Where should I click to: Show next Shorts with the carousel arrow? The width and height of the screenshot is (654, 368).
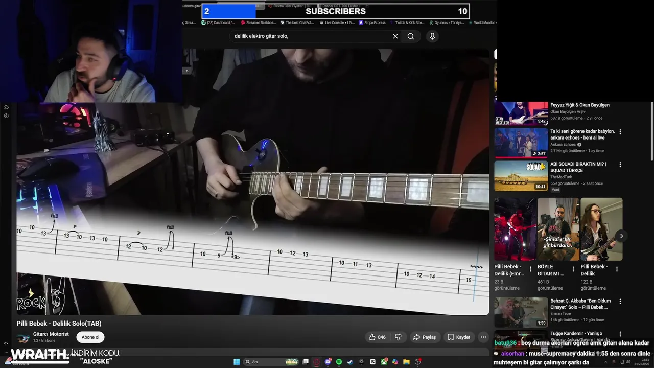[621, 236]
